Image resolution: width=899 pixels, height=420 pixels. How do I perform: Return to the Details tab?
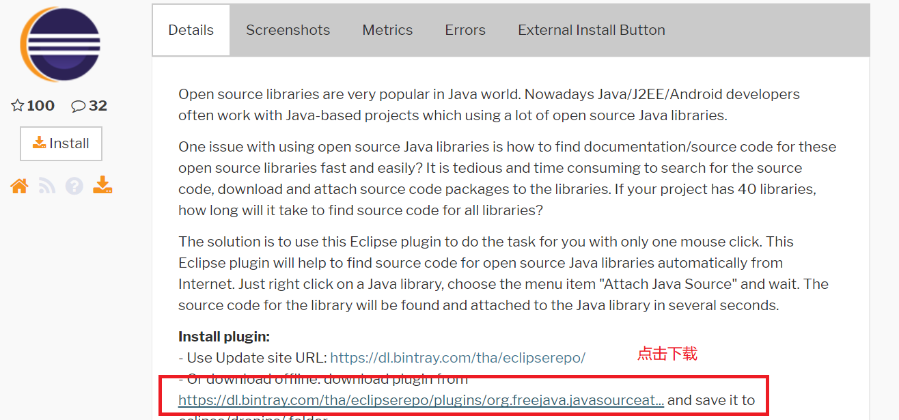(191, 29)
